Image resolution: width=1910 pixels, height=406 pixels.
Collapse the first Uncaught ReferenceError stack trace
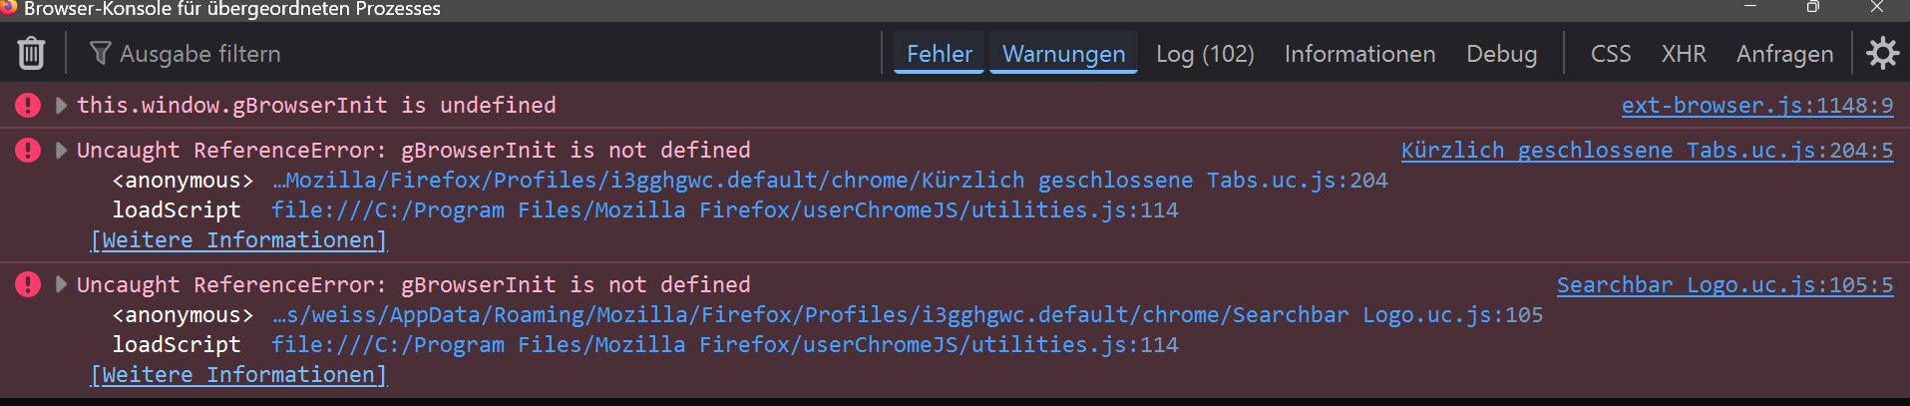pyautogui.click(x=61, y=150)
